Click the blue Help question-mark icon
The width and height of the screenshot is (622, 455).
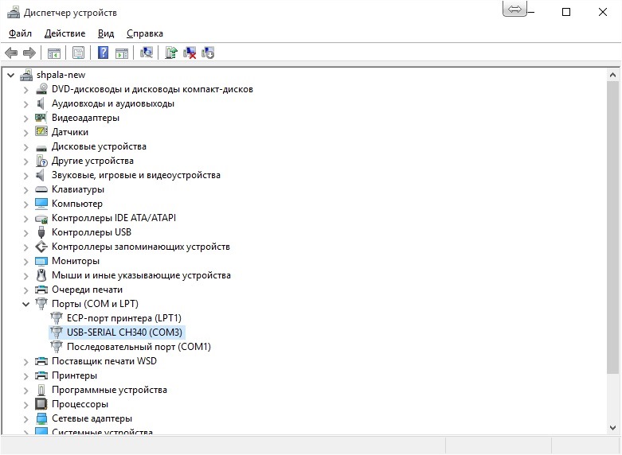click(x=104, y=52)
